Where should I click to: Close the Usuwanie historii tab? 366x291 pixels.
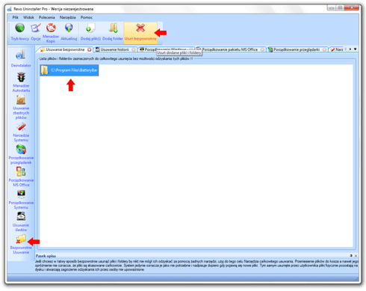coord(134,49)
